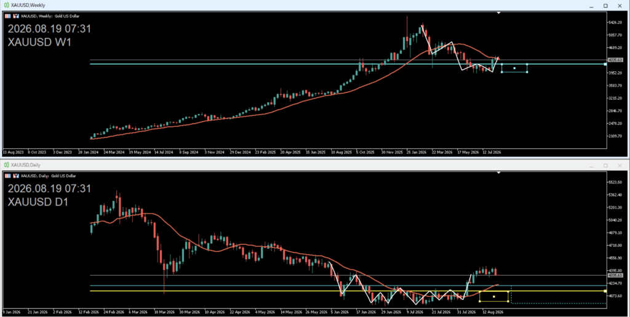Click cyan horizontal line end handle, Weekly chart

[x=605, y=64]
